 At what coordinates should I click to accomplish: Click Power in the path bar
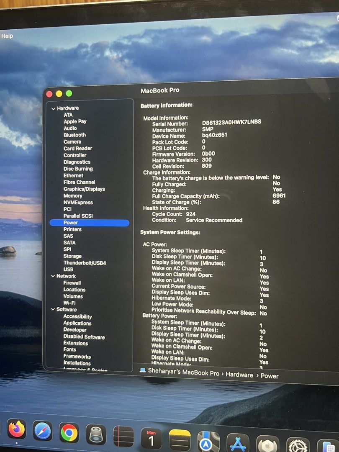[x=270, y=376]
